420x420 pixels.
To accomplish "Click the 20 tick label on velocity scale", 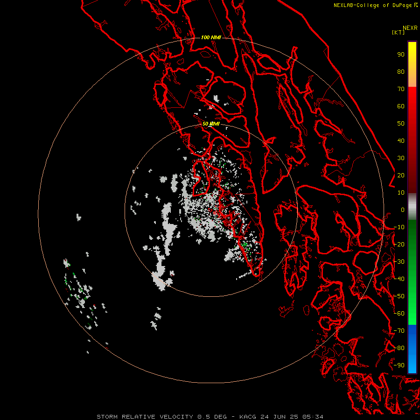I will [401, 175].
